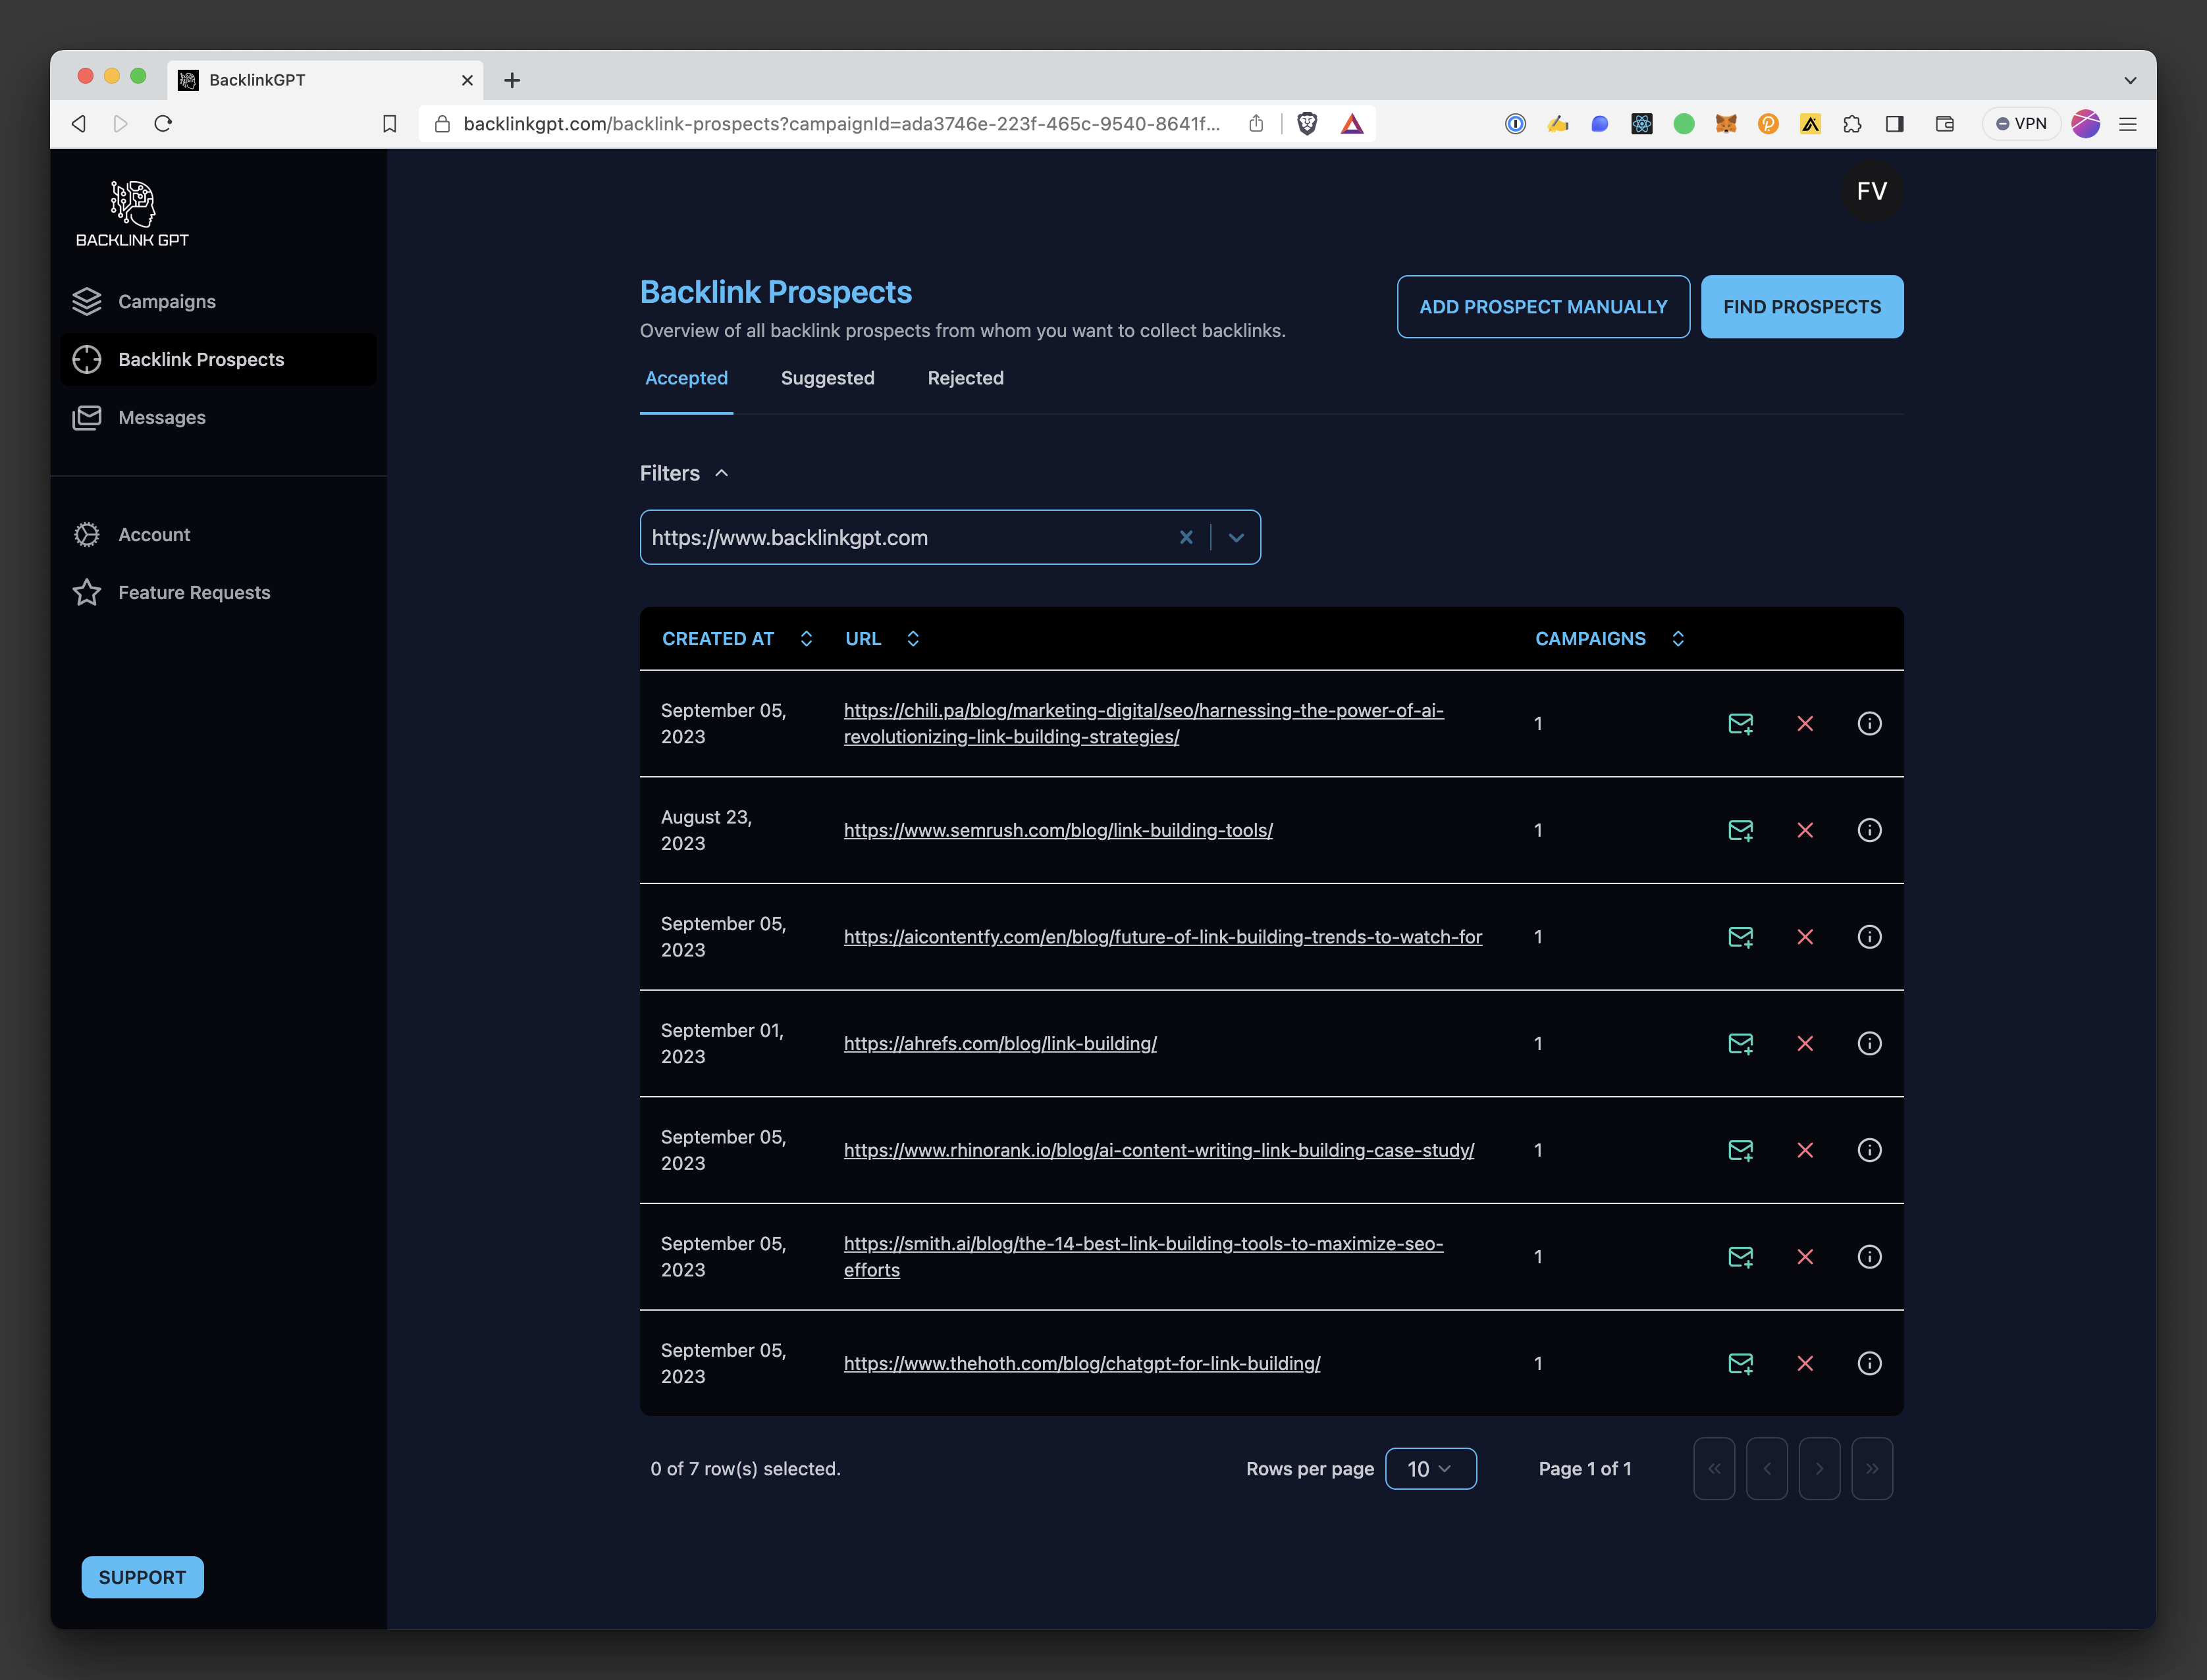The height and width of the screenshot is (1680, 2207).
Task: Open Account settings
Action: coord(154,534)
